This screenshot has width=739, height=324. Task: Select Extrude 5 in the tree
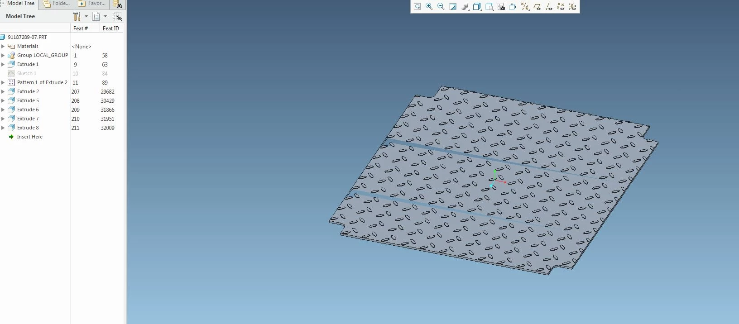coord(28,100)
